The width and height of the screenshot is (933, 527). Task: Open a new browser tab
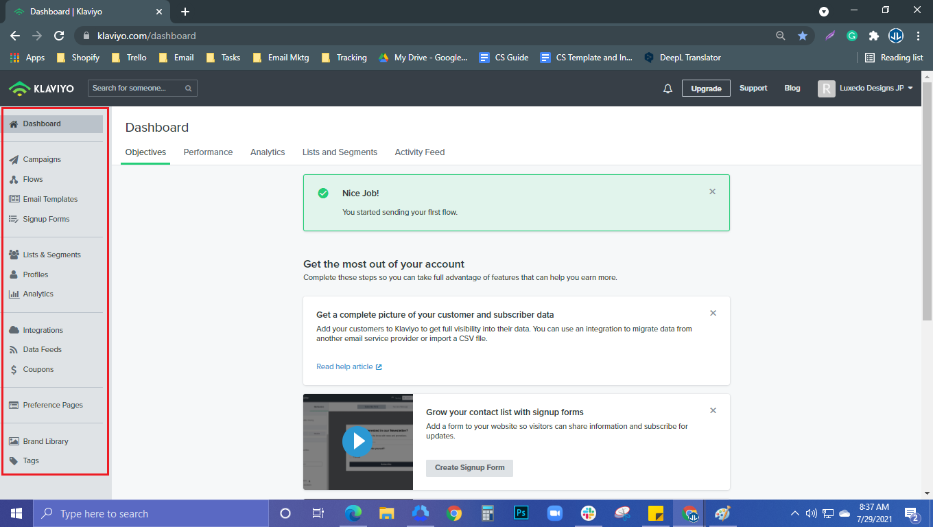tap(185, 12)
